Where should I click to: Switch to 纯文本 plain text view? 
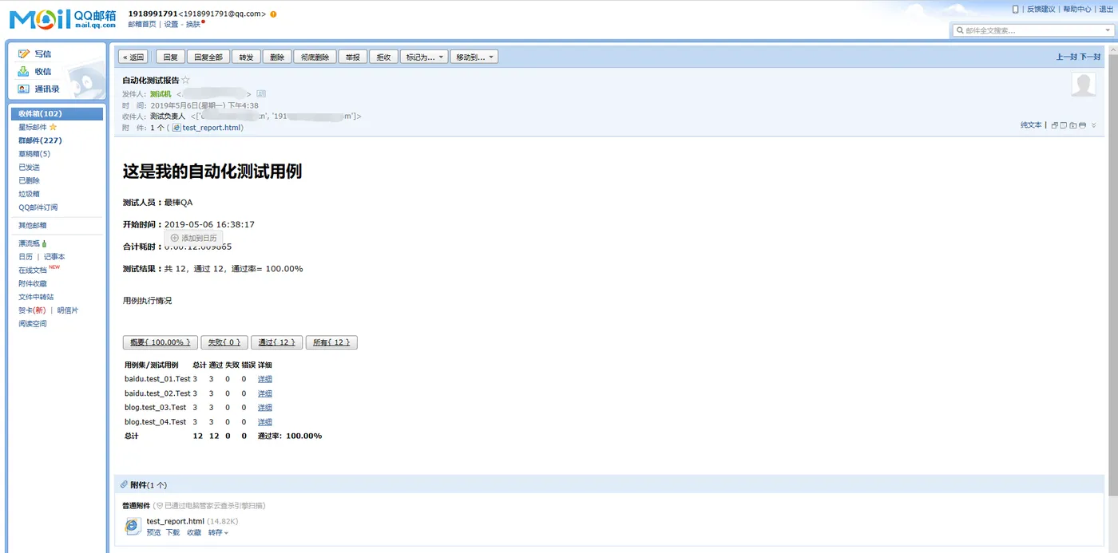(1031, 125)
